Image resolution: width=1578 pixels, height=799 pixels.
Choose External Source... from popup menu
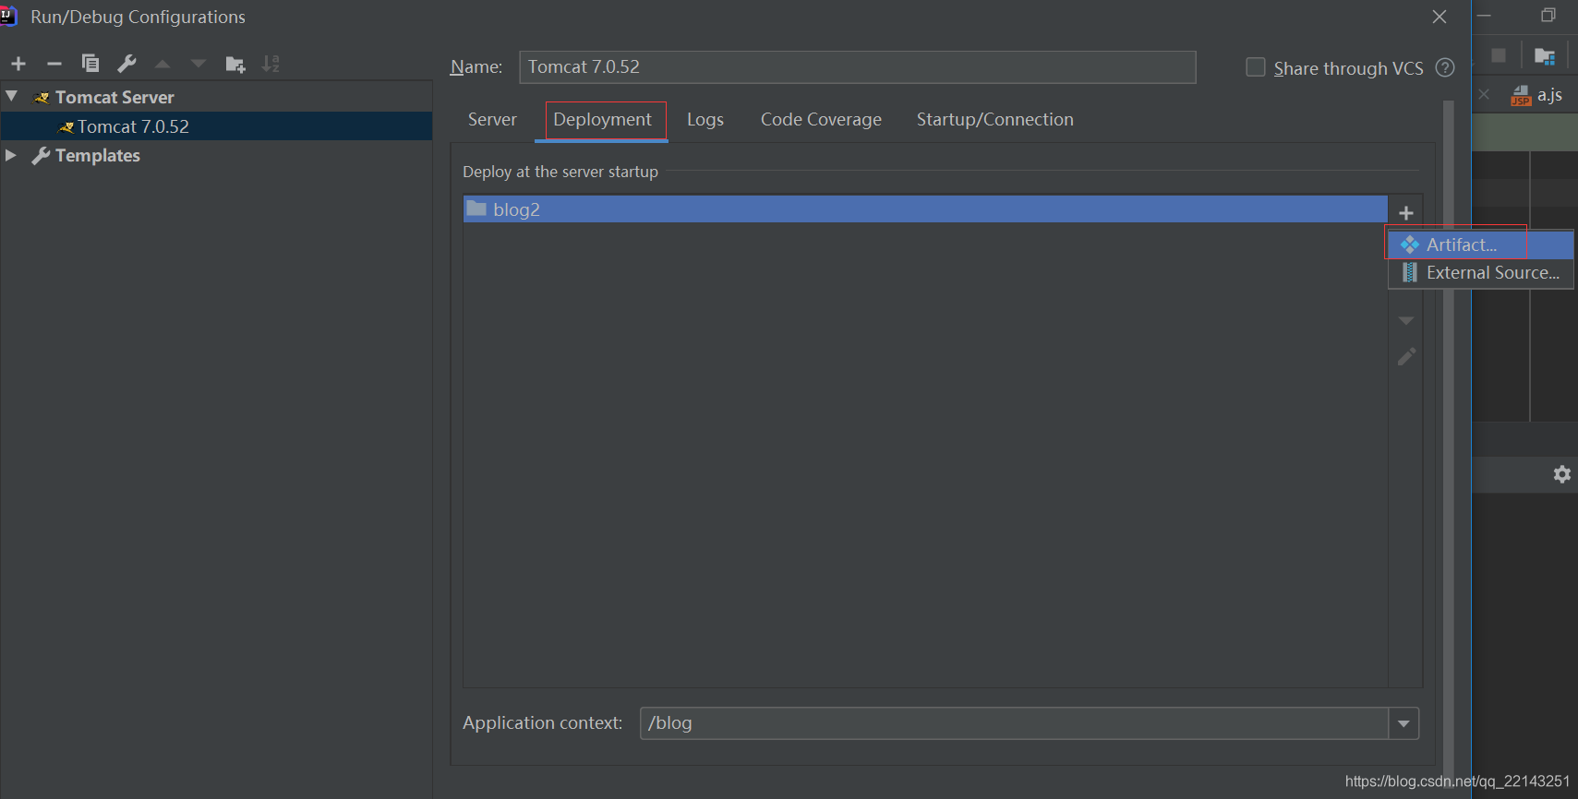pos(1481,272)
